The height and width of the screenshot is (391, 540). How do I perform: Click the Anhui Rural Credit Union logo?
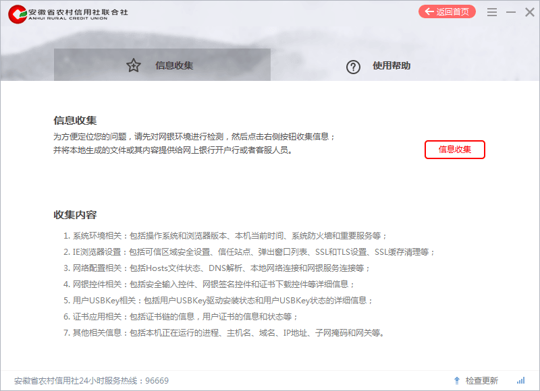(18, 13)
